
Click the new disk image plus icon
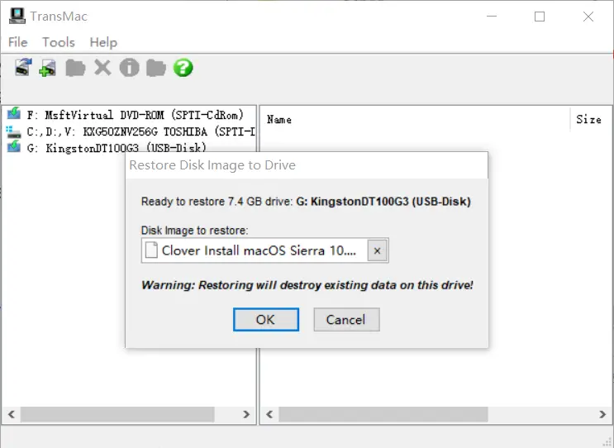pos(48,68)
